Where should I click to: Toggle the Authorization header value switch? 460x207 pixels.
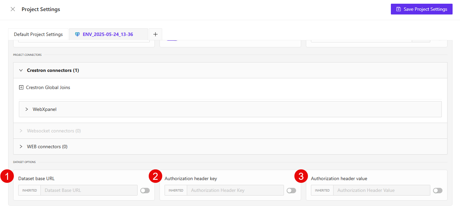[x=438, y=190]
